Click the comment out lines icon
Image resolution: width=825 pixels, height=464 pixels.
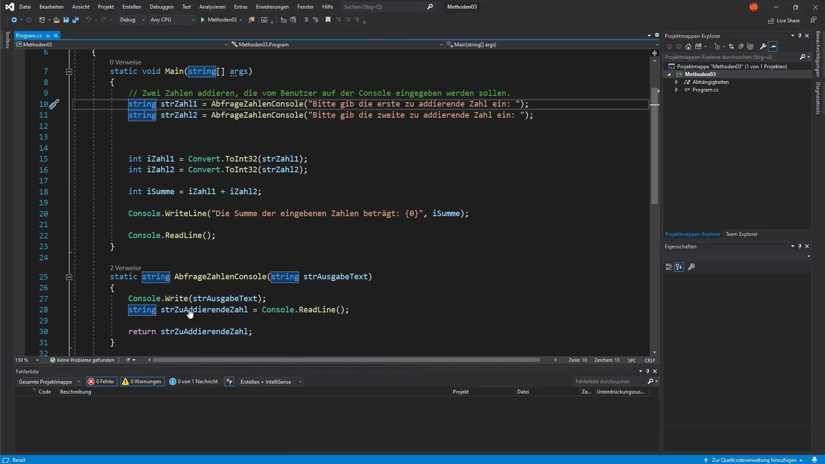306,20
